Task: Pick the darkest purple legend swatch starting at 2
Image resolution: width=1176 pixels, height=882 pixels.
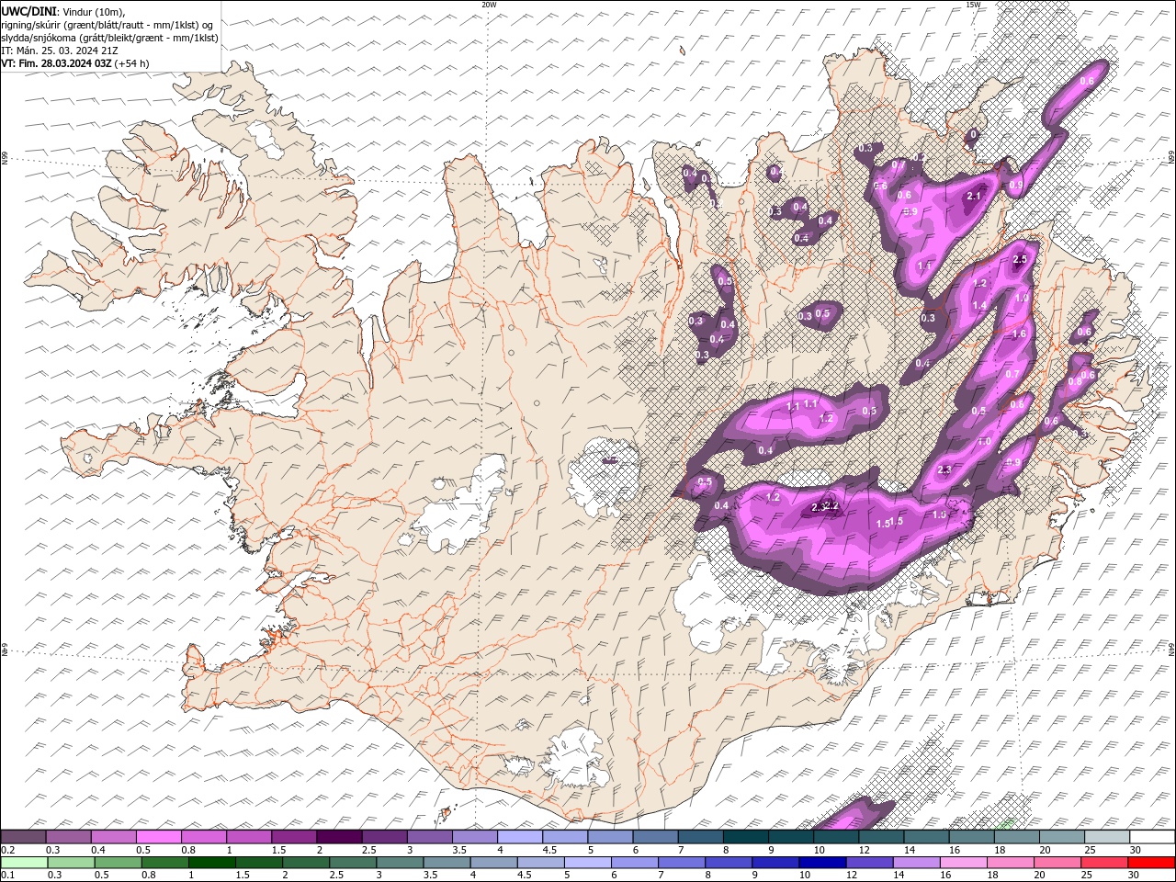Action: point(339,837)
